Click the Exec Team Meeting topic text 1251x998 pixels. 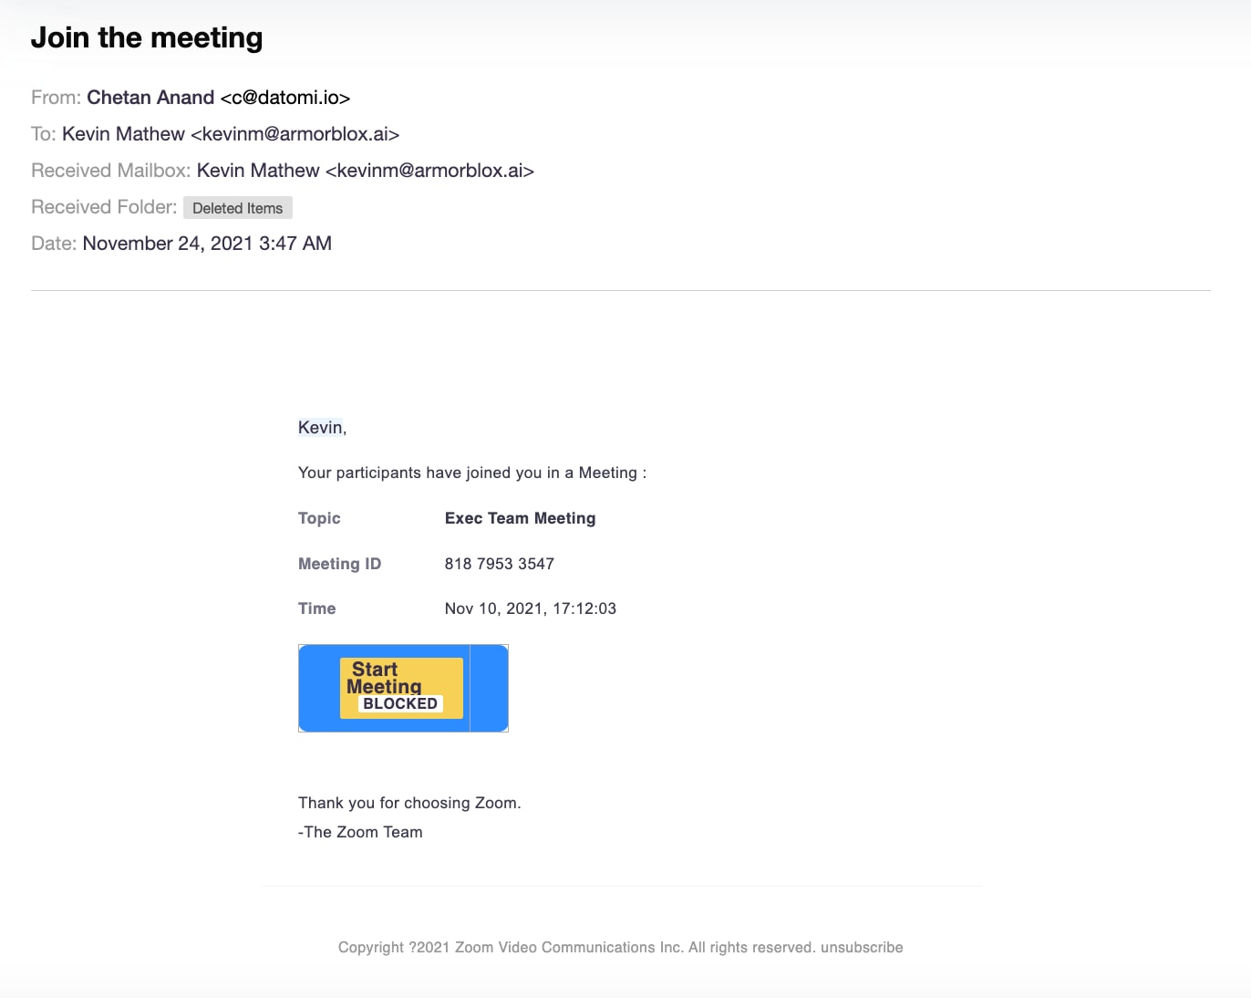(x=520, y=517)
